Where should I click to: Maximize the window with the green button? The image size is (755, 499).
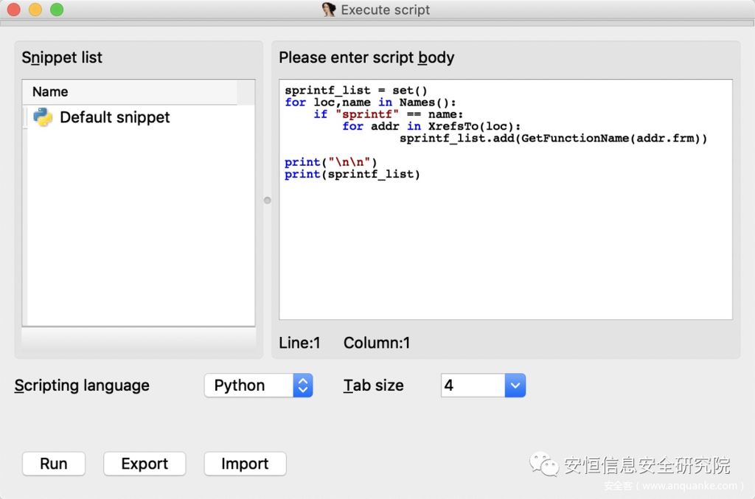tap(57, 10)
